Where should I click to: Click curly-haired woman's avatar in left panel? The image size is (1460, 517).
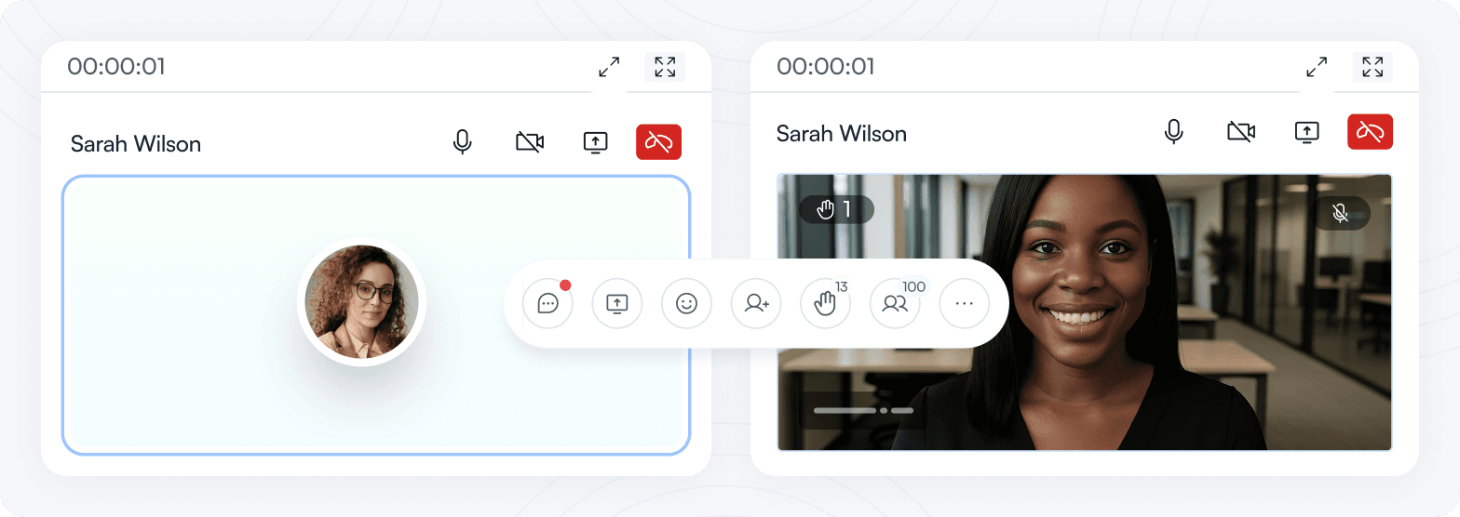pos(361,302)
